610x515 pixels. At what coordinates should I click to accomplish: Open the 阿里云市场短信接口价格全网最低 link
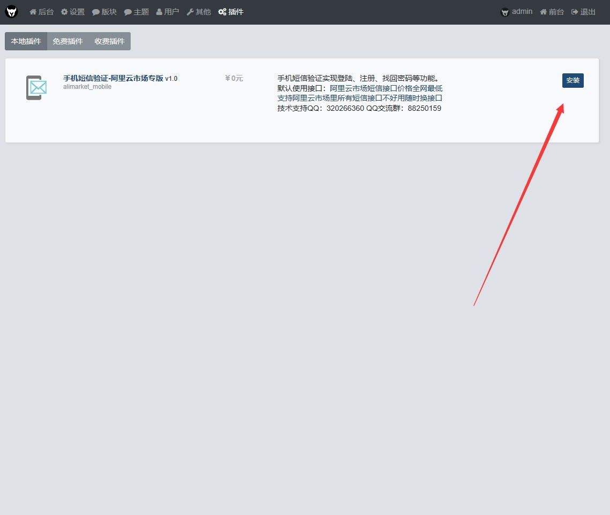(386, 88)
